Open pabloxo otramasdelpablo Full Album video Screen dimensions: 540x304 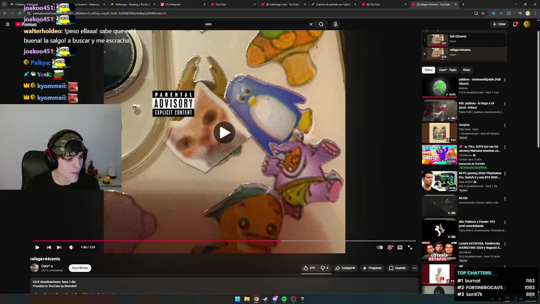pyautogui.click(x=480, y=81)
